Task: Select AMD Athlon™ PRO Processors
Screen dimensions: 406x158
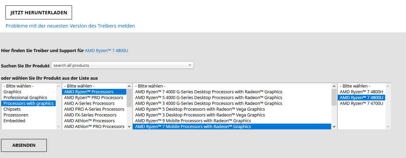Action: [x=94, y=127]
